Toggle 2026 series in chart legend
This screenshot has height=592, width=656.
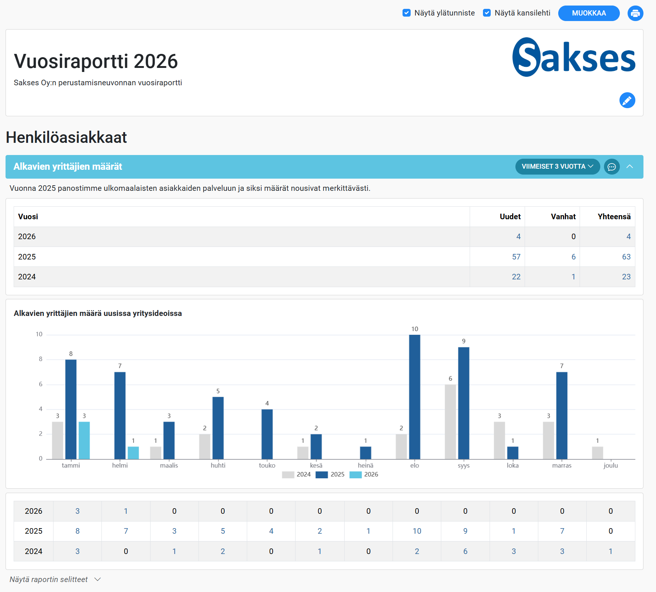(364, 475)
